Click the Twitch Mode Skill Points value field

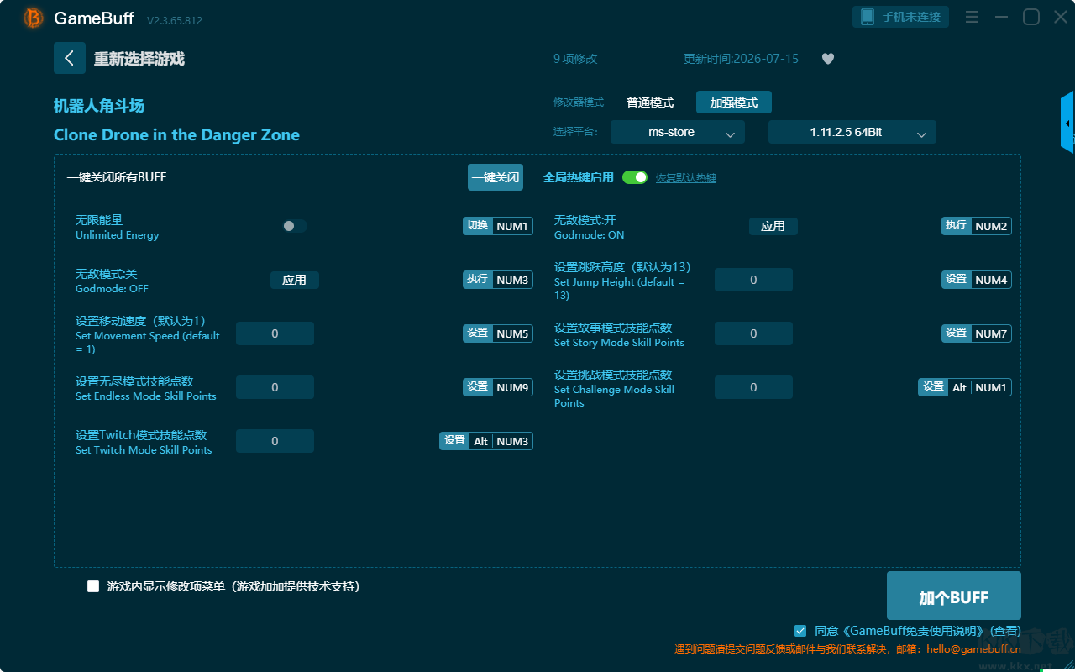point(275,441)
